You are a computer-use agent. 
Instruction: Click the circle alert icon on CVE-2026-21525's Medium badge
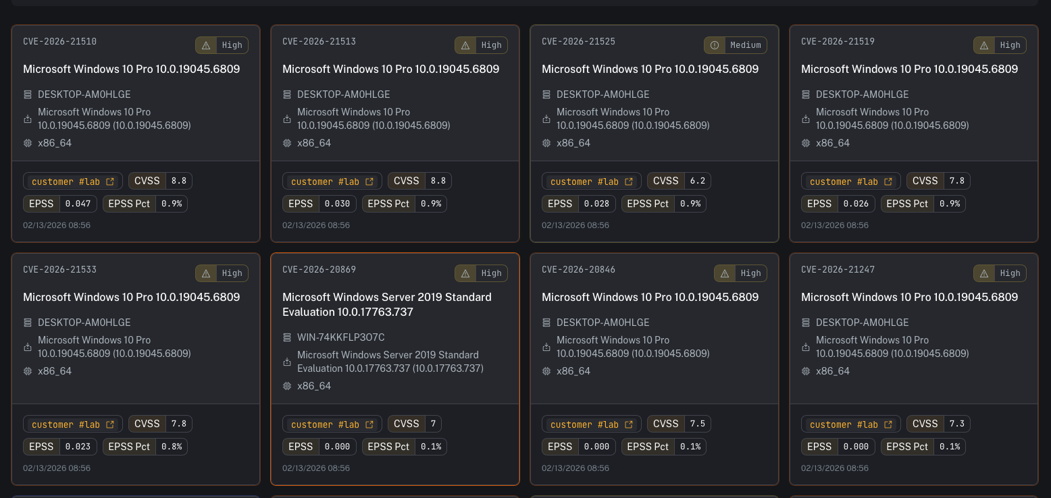(x=714, y=45)
